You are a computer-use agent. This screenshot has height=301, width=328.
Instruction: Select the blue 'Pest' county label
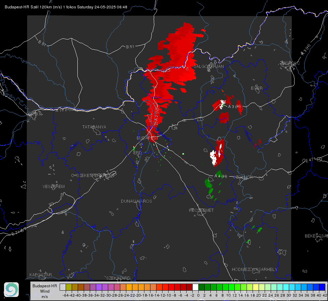(231, 201)
